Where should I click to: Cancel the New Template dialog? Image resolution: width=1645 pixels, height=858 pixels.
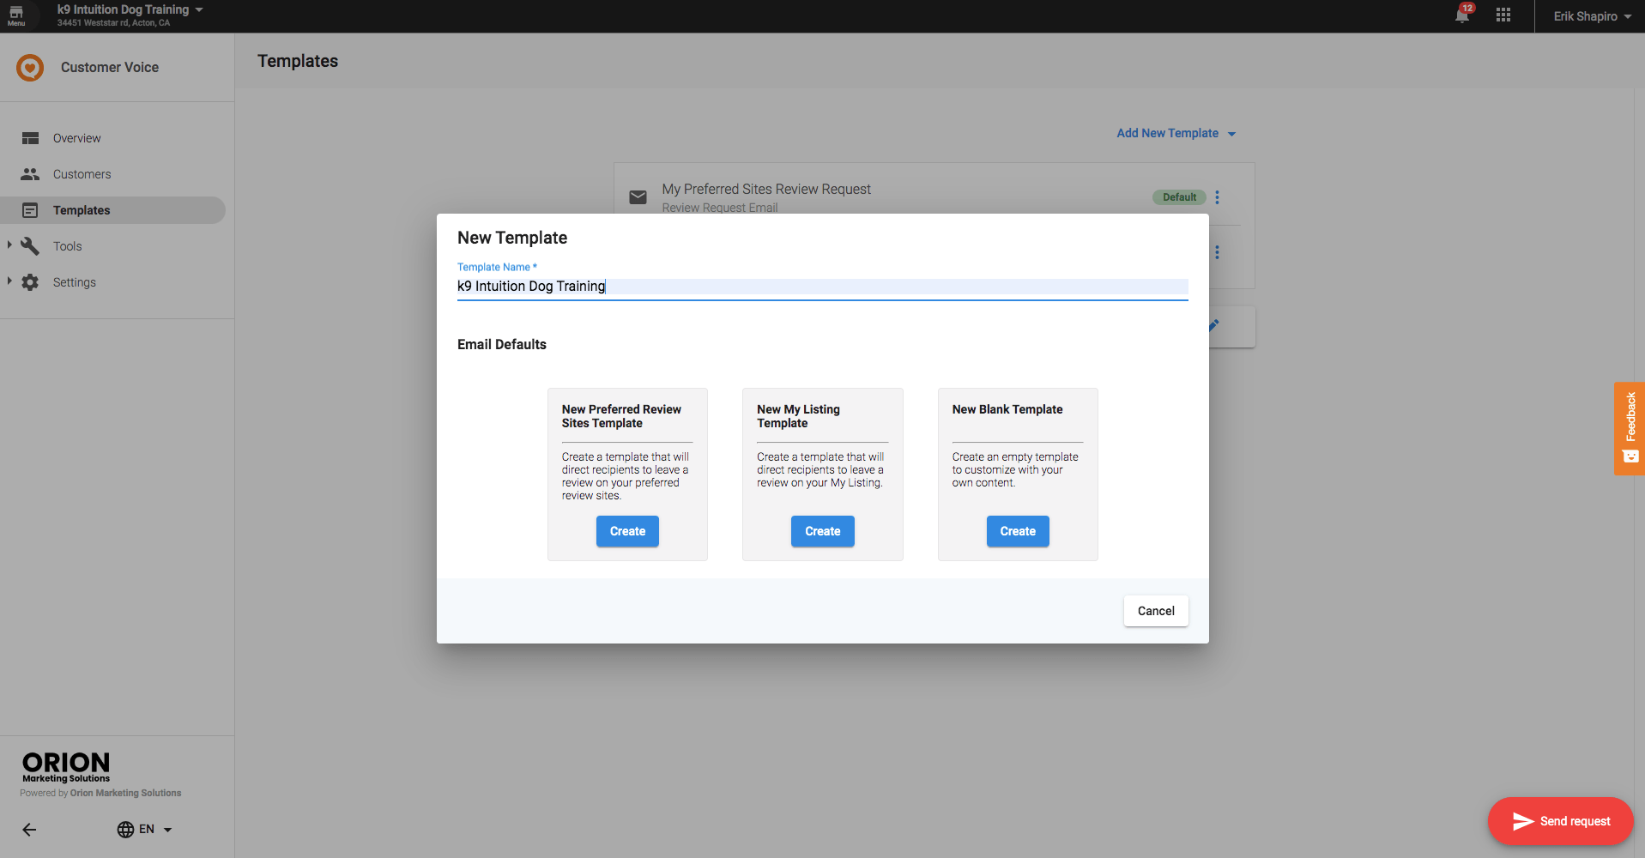[x=1156, y=611]
